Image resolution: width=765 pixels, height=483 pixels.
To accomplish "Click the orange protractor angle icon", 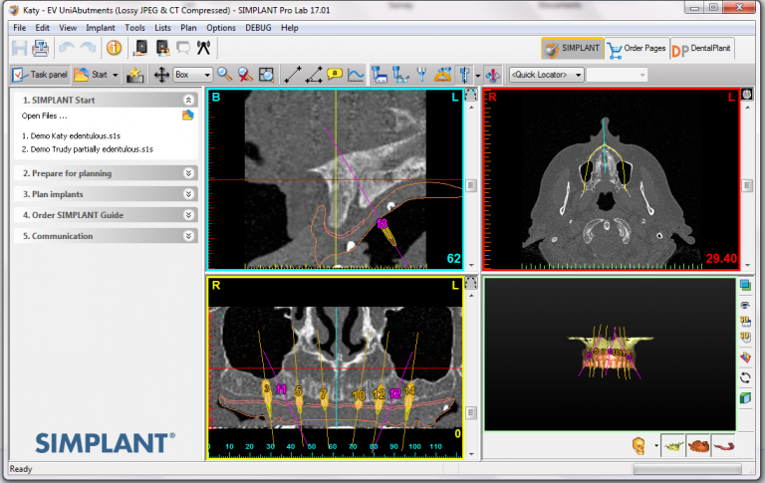I will click(x=442, y=75).
